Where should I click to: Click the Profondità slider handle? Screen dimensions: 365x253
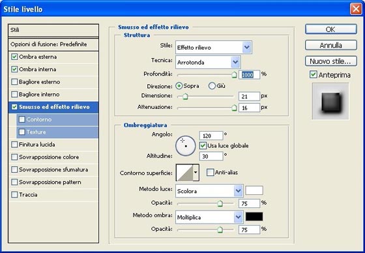(234, 75)
